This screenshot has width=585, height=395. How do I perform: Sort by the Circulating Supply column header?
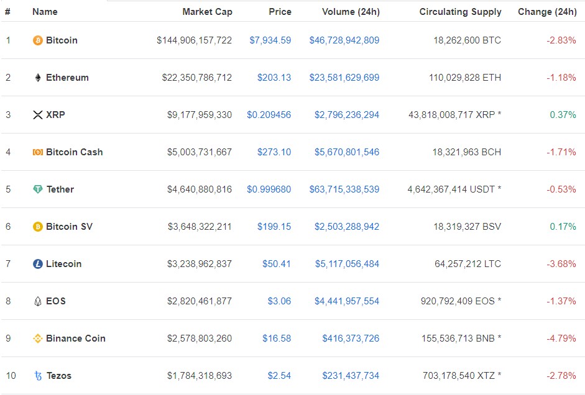pos(461,12)
